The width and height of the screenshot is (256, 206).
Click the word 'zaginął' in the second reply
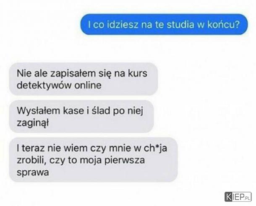(33, 123)
